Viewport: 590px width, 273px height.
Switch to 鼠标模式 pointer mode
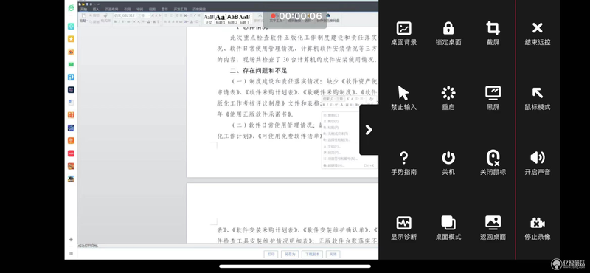coord(538,98)
